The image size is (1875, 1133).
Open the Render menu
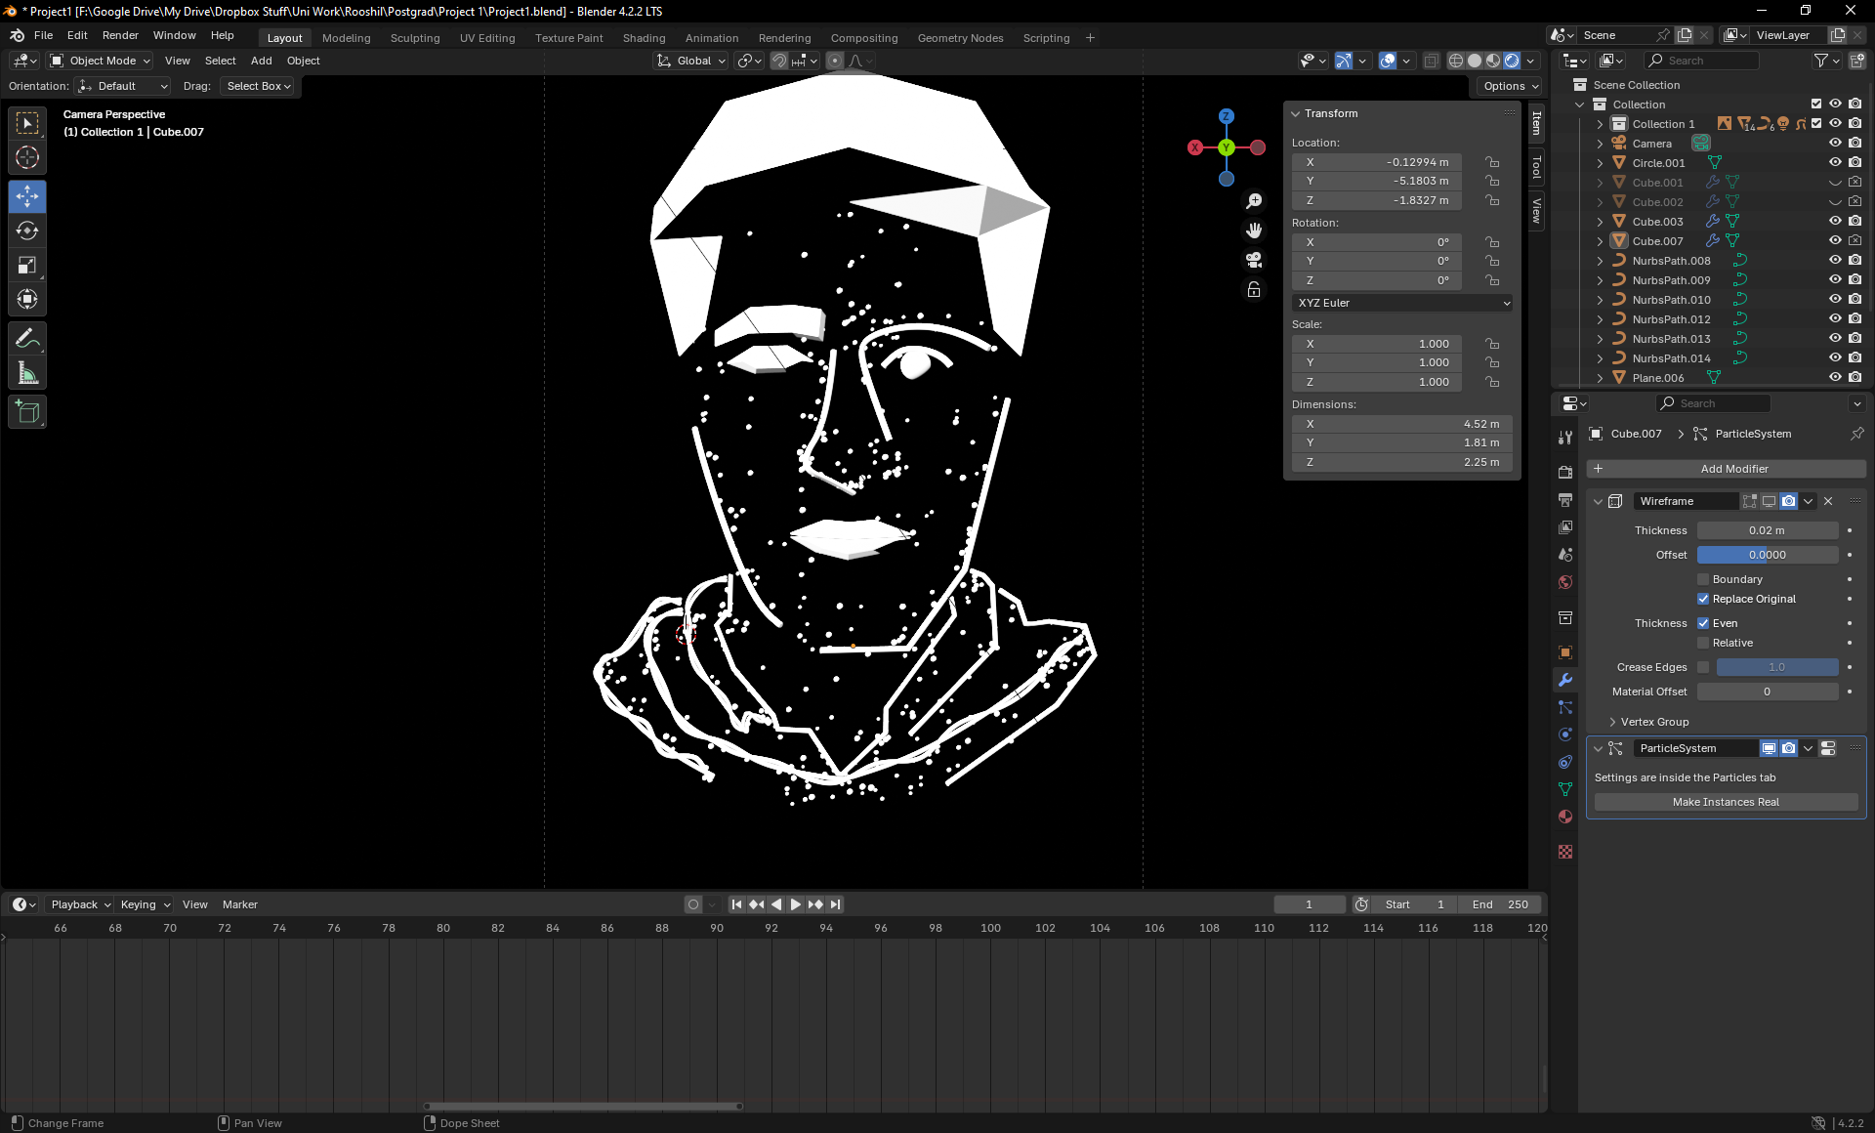(120, 35)
